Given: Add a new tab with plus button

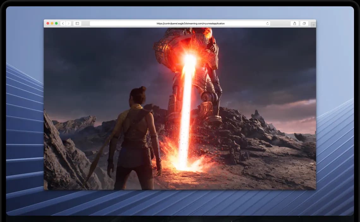Looking at the screenshot, I should 313,25.
